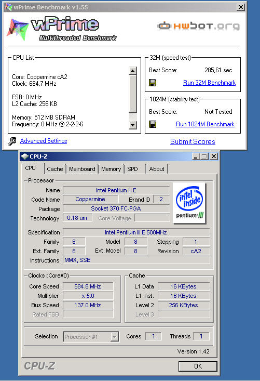The width and height of the screenshot is (260, 381).
Task: Click the 1024M score 'Not Tested'
Action: (x=218, y=112)
